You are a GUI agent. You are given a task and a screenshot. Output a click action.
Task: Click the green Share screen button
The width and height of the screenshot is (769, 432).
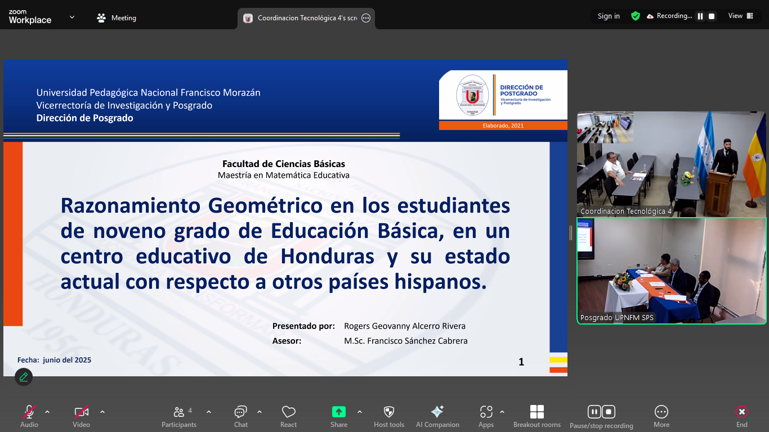(339, 416)
